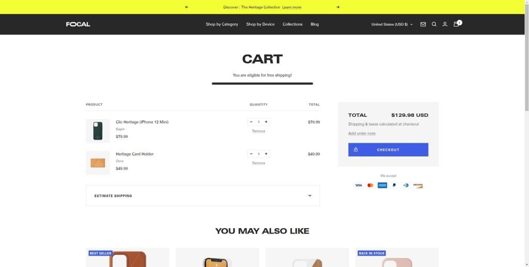529x267 pixels.
Task: Expand the Estimate Shipping section
Action: 203,196
